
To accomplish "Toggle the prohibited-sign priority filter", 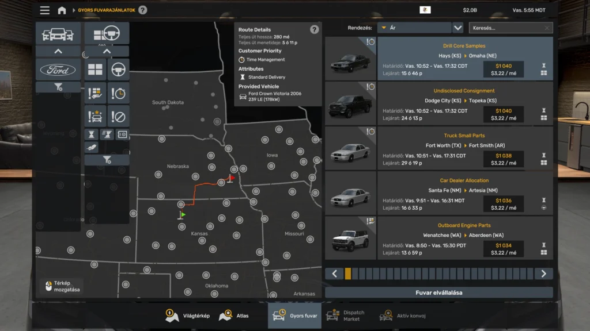I will (118, 117).
